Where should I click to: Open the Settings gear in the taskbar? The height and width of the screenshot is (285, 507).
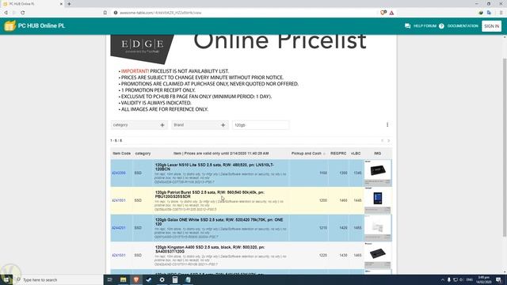point(162,279)
